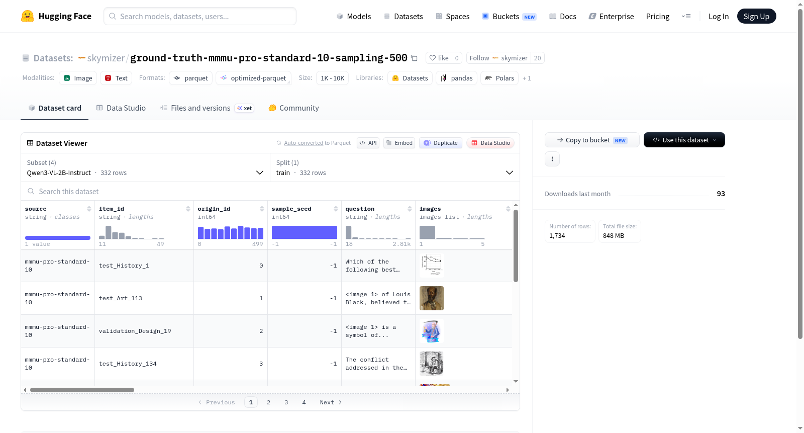The width and height of the screenshot is (804, 433).
Task: Click the horizontal table scrollbar
Action: coord(82,390)
